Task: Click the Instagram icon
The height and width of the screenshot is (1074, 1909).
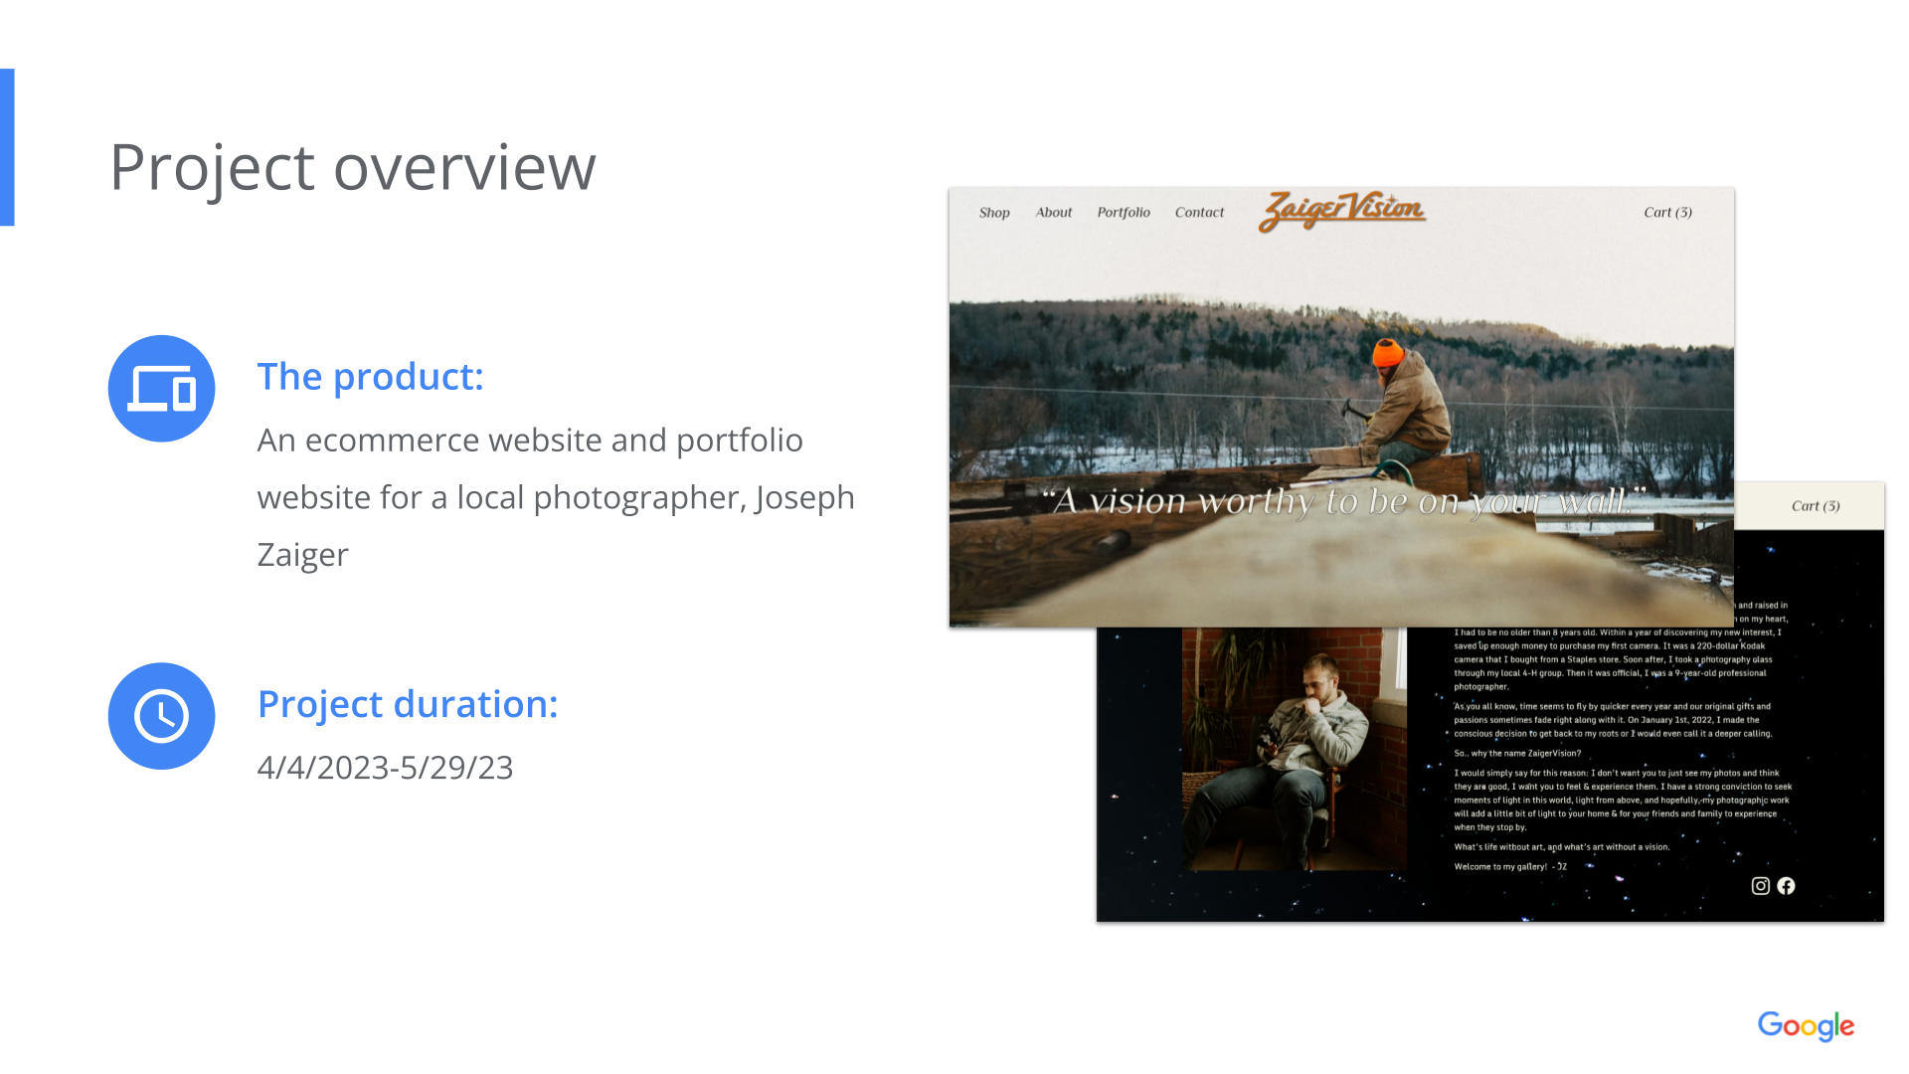Action: pos(1760,886)
